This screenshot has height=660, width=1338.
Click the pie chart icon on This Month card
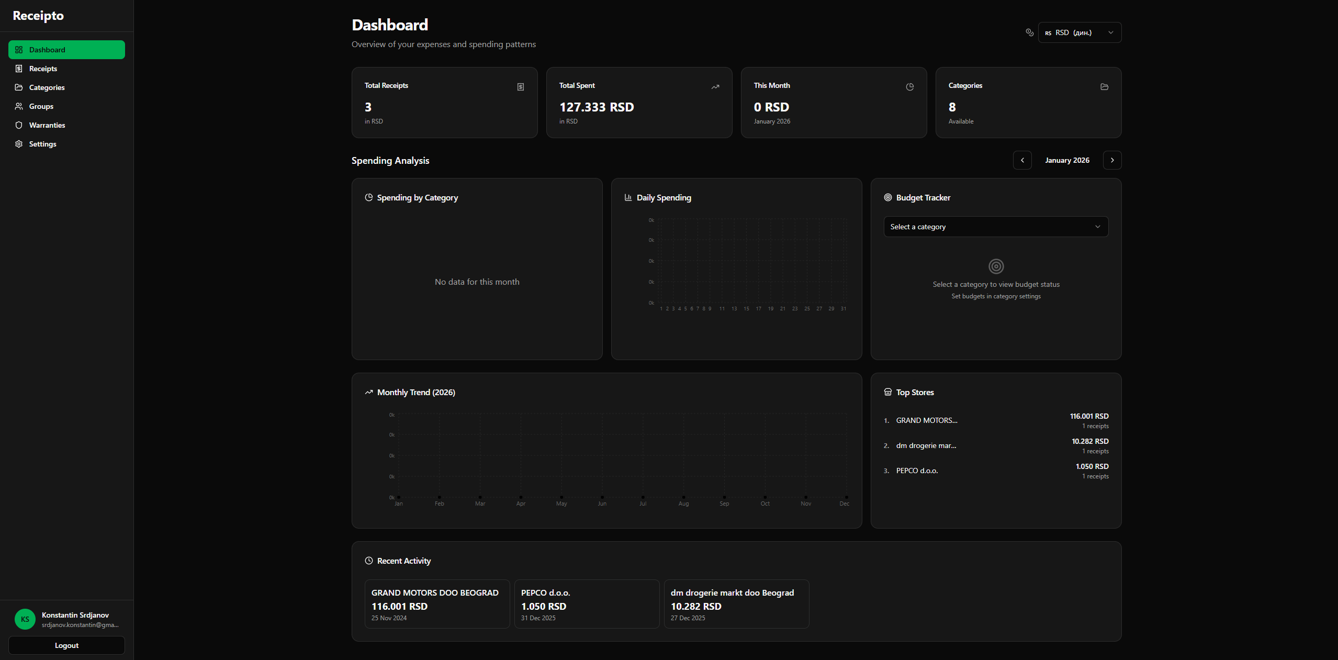(909, 87)
